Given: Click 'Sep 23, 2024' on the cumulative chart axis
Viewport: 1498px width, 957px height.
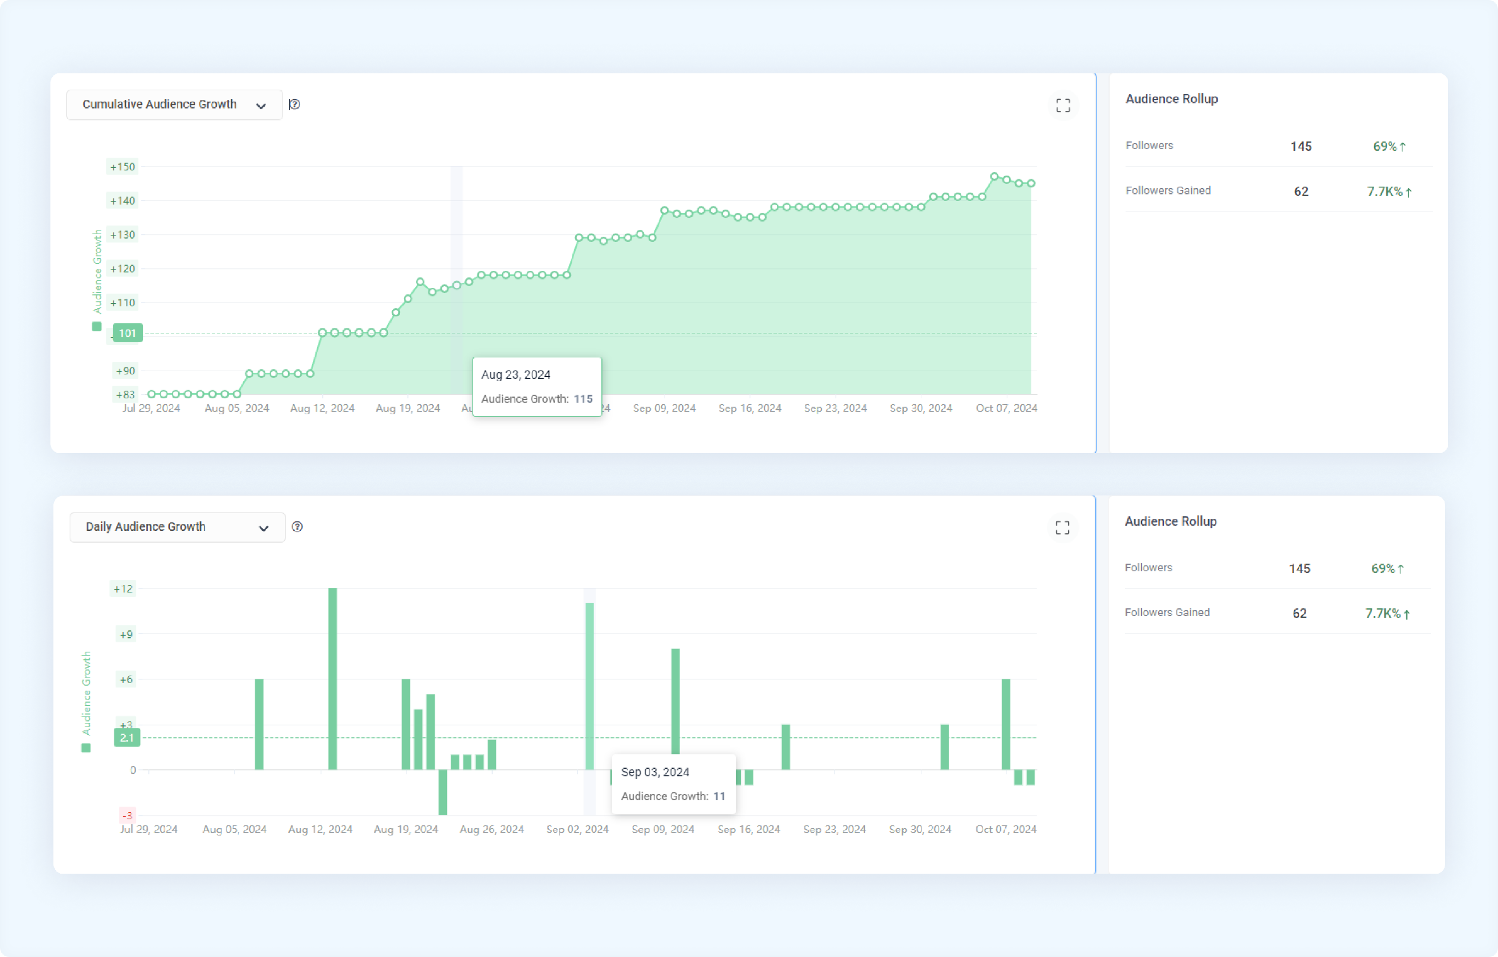Looking at the screenshot, I should tap(835, 408).
